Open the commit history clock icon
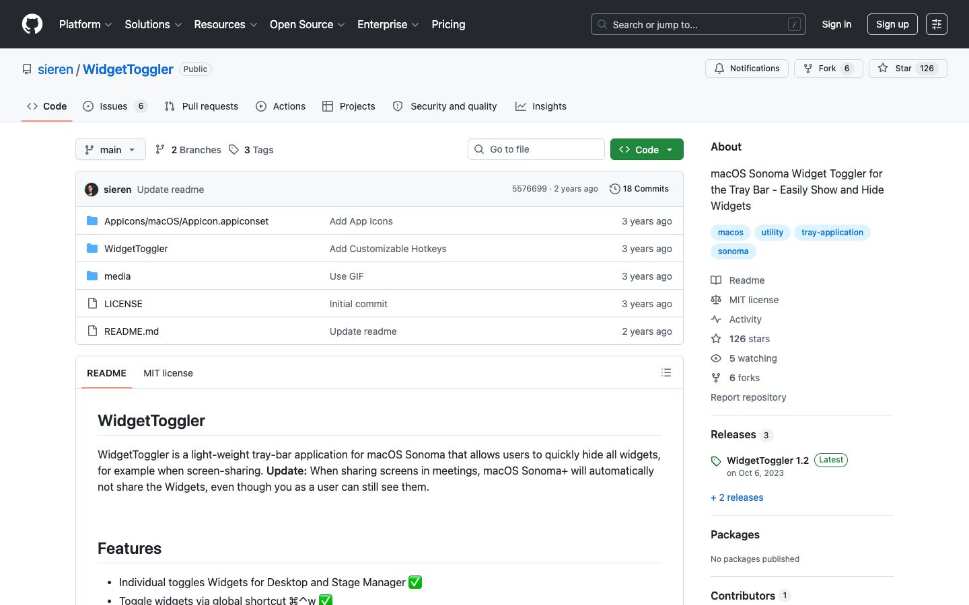Image resolution: width=969 pixels, height=605 pixels. [x=614, y=189]
